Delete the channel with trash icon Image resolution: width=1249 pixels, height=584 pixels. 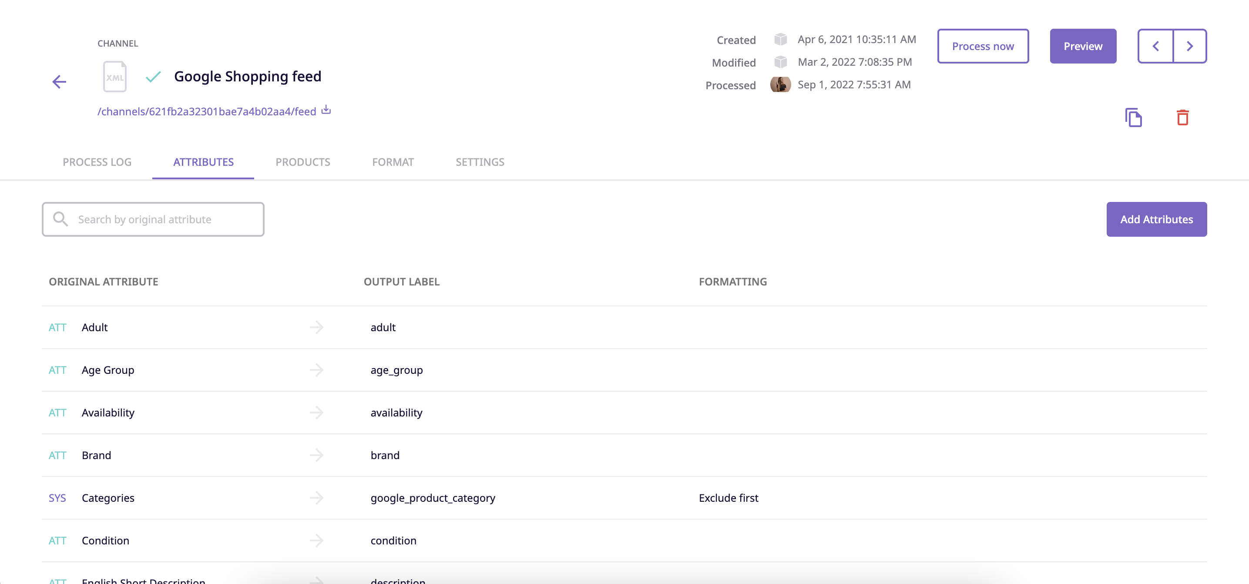pyautogui.click(x=1183, y=117)
